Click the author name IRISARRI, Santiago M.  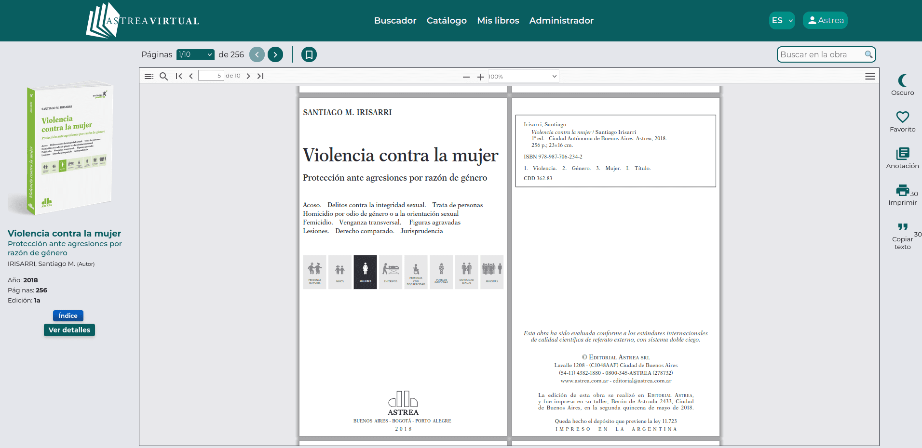(x=41, y=264)
